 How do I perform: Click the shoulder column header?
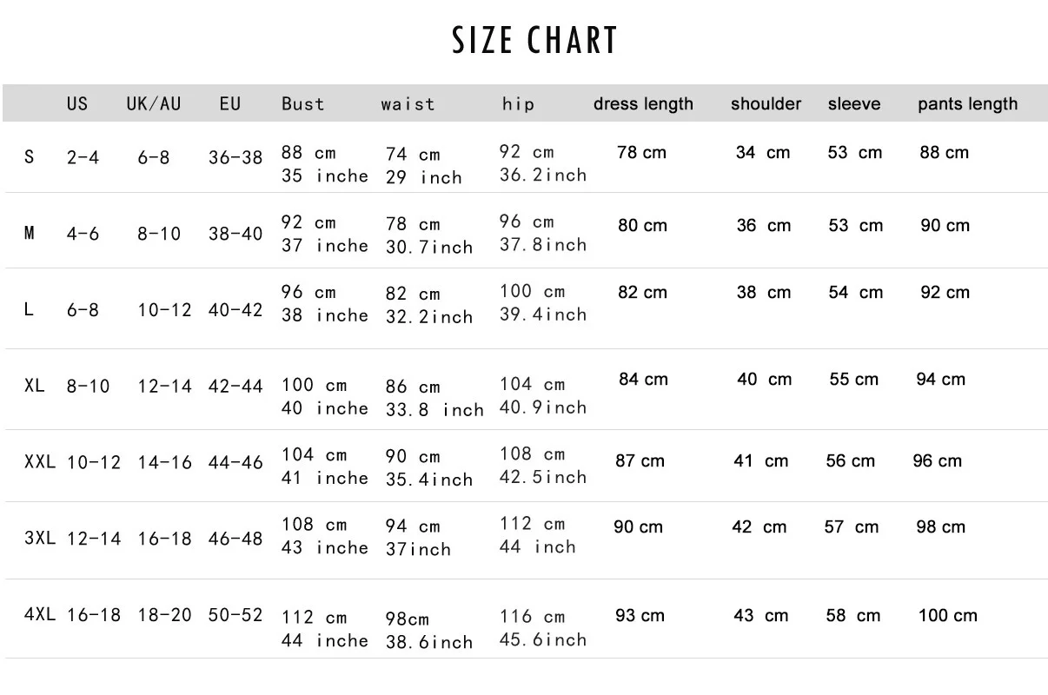pyautogui.click(x=766, y=104)
